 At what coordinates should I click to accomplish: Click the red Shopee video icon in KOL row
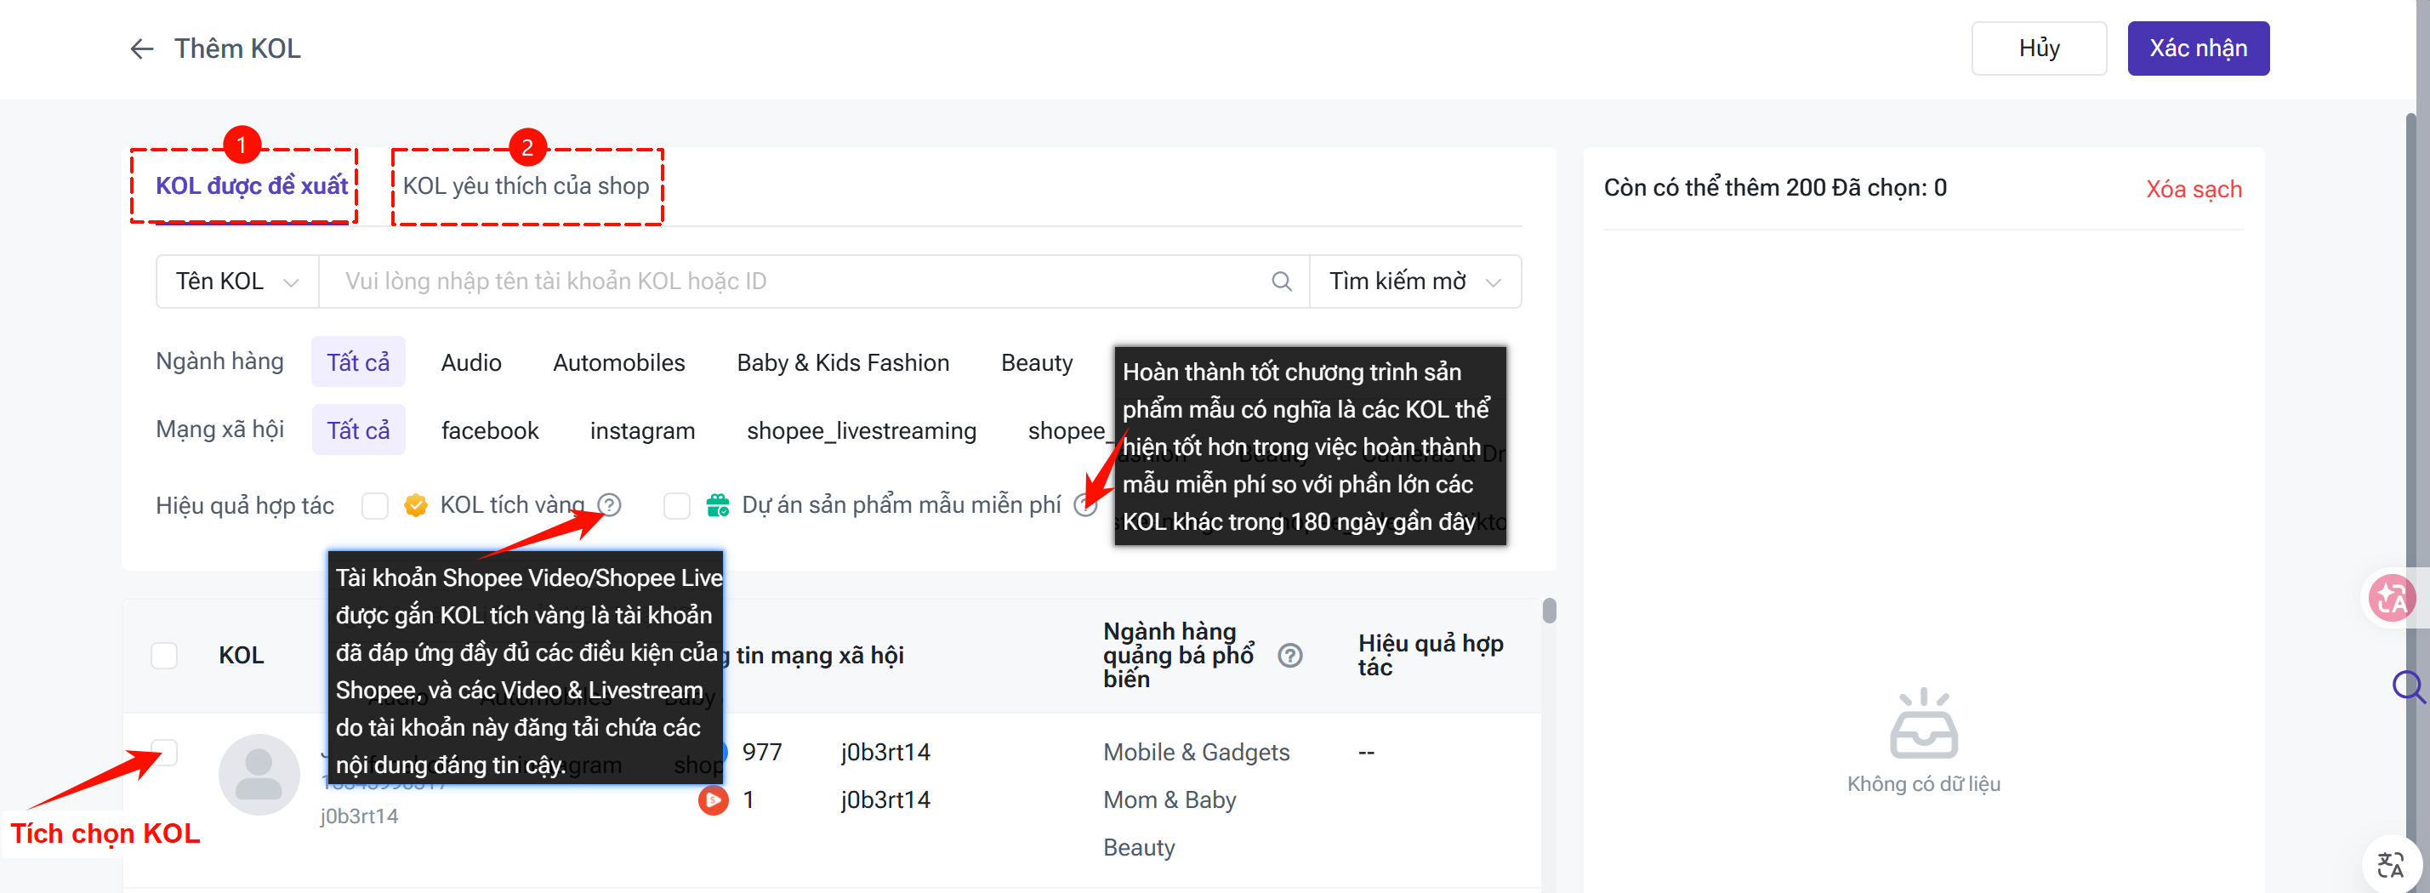pyautogui.click(x=713, y=800)
